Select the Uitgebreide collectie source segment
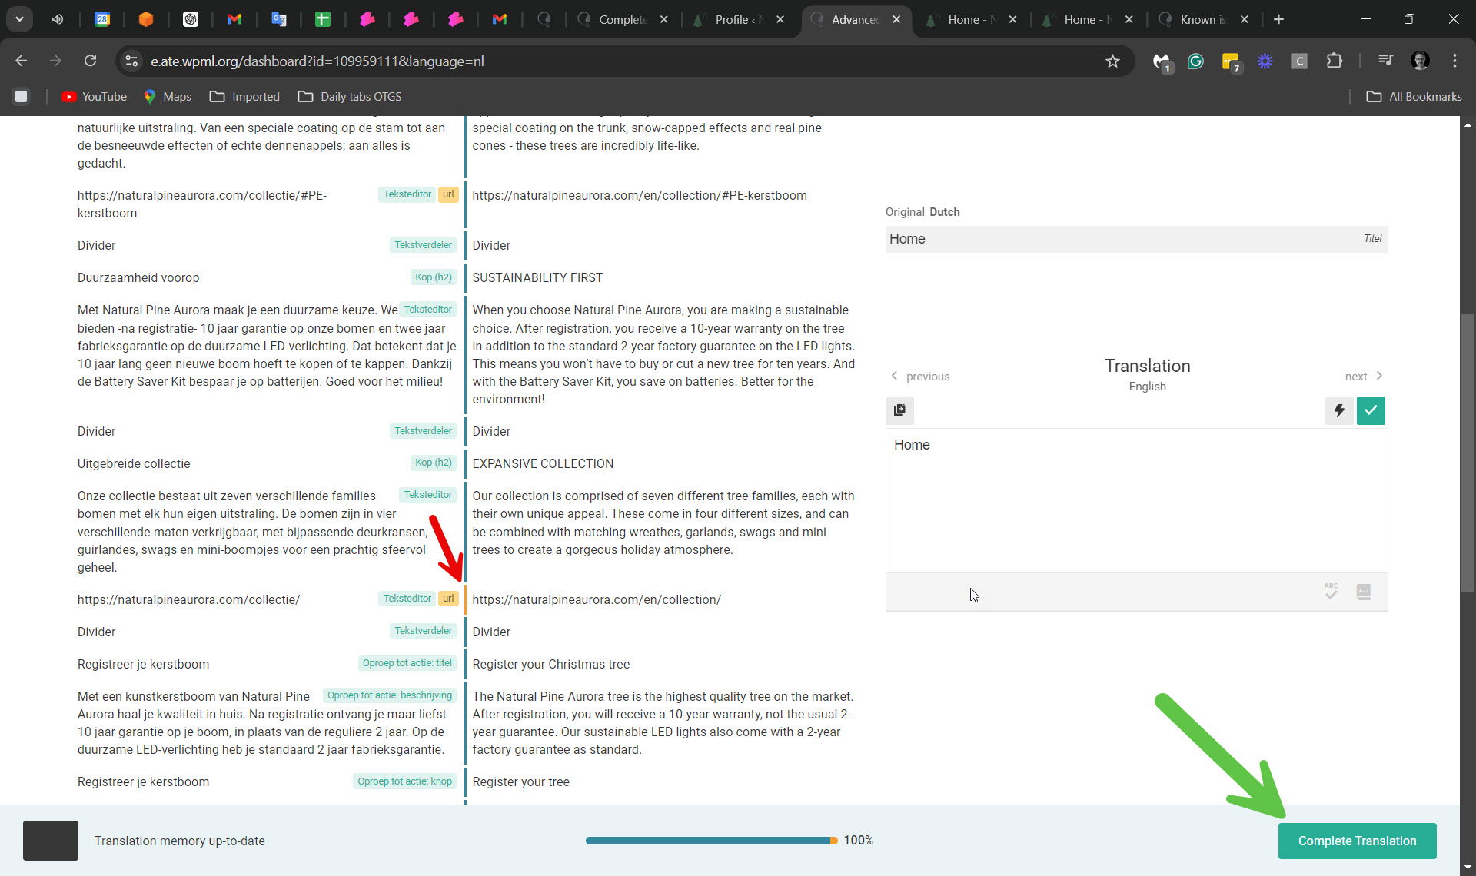 tap(134, 463)
